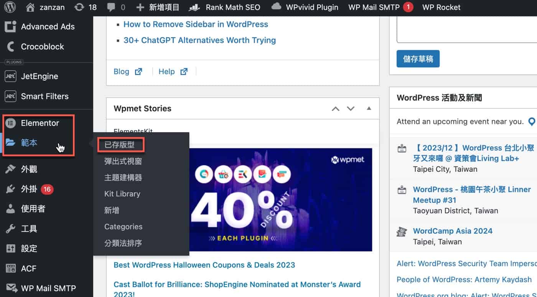
Task: Open the 新增項目 toolbar menu
Action: [158, 7]
